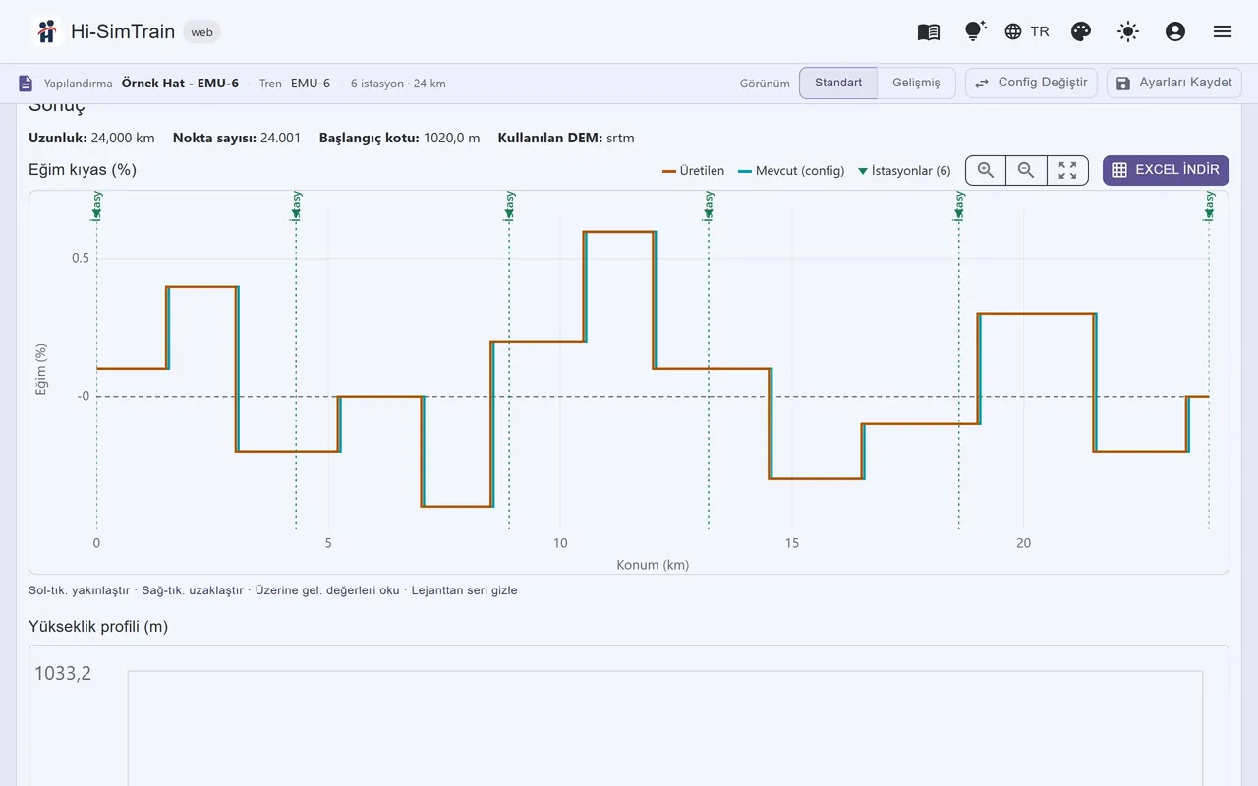Image resolution: width=1258 pixels, height=786 pixels.
Task: Open the hamburger main menu
Action: click(1223, 31)
